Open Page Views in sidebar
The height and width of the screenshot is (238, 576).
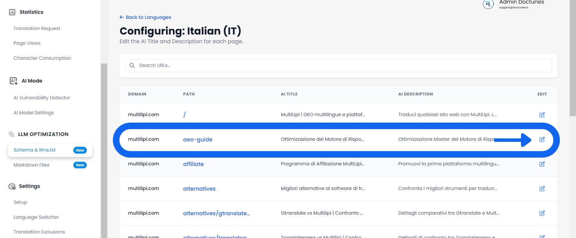click(27, 43)
